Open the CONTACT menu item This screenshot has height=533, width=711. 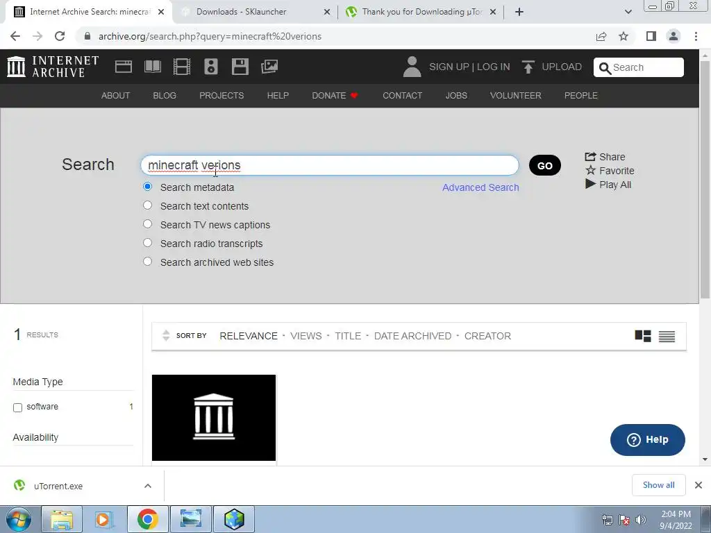click(x=402, y=96)
